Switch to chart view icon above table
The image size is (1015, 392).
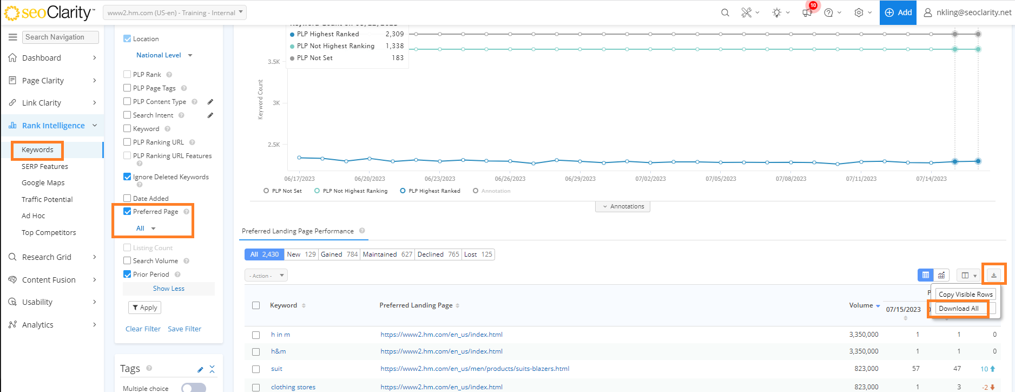click(941, 275)
